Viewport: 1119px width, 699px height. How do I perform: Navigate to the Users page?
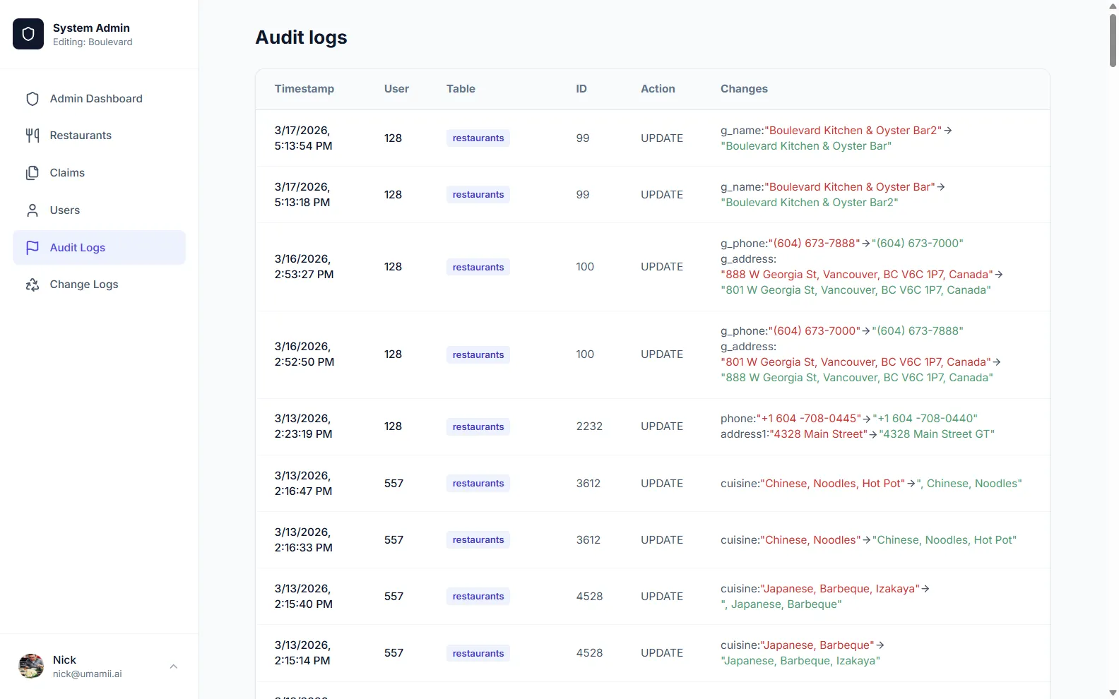click(99, 210)
